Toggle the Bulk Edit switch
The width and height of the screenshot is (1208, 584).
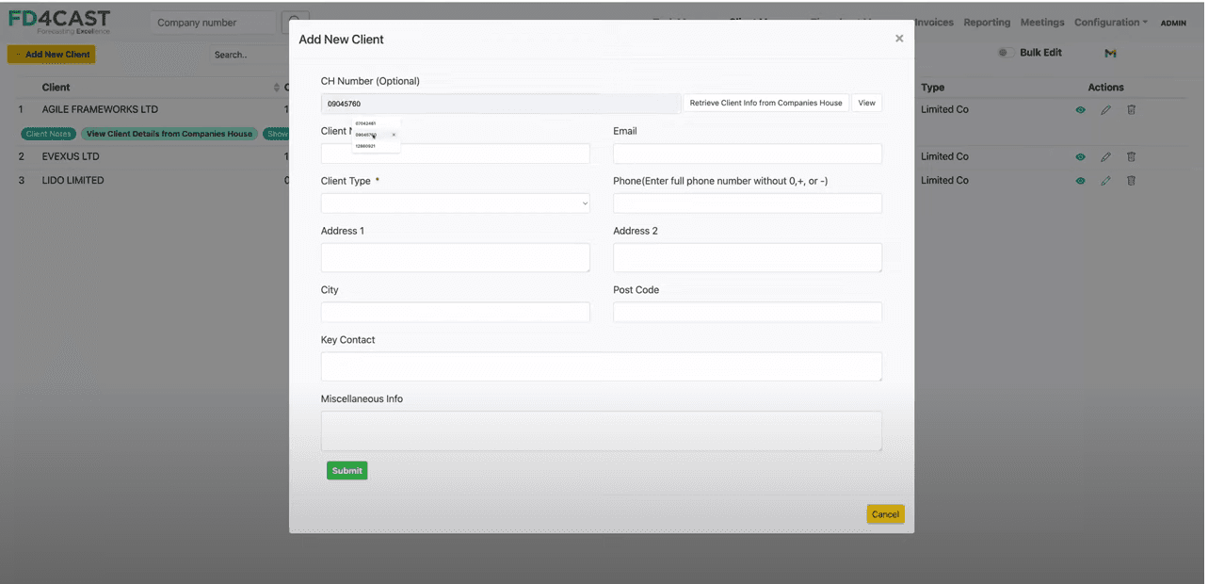[x=1003, y=53]
